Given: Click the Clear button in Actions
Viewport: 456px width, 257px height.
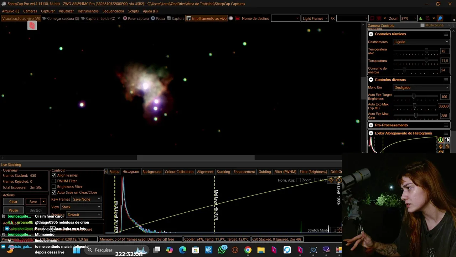Looking at the screenshot, I should click(x=13, y=202).
